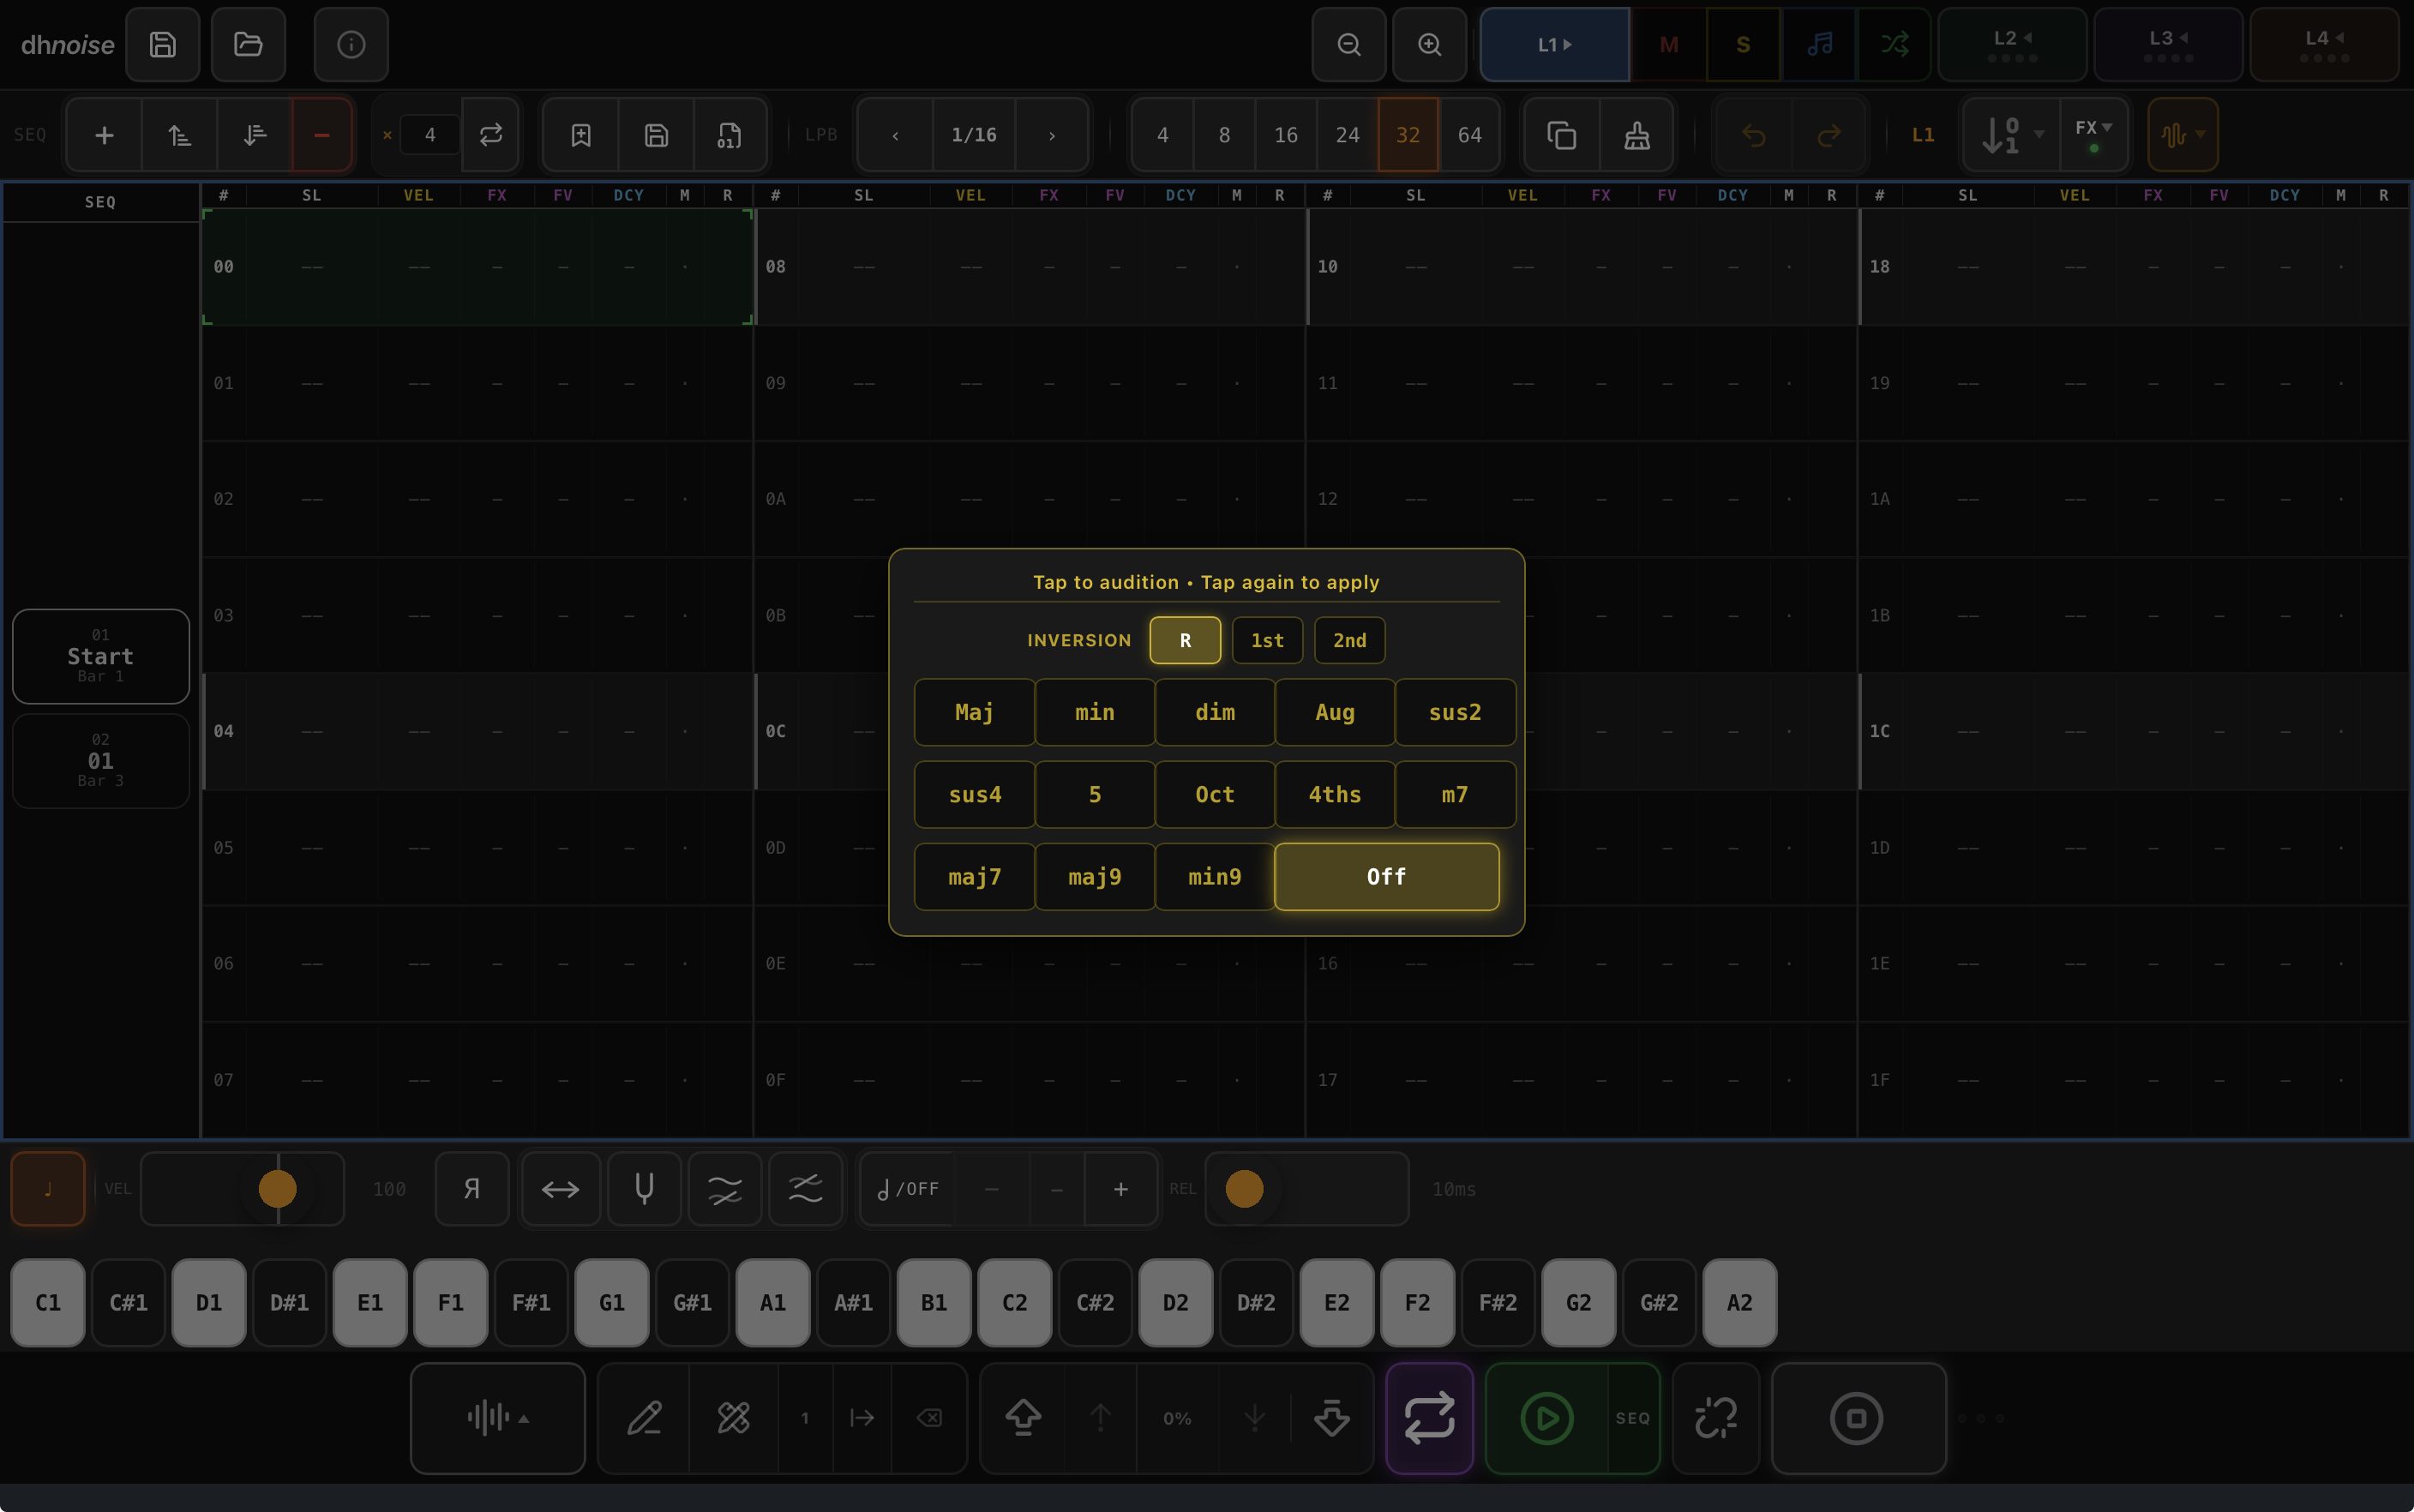Image resolution: width=2414 pixels, height=1512 pixels.
Task: Click the C2 piano key
Action: coord(1015,1303)
